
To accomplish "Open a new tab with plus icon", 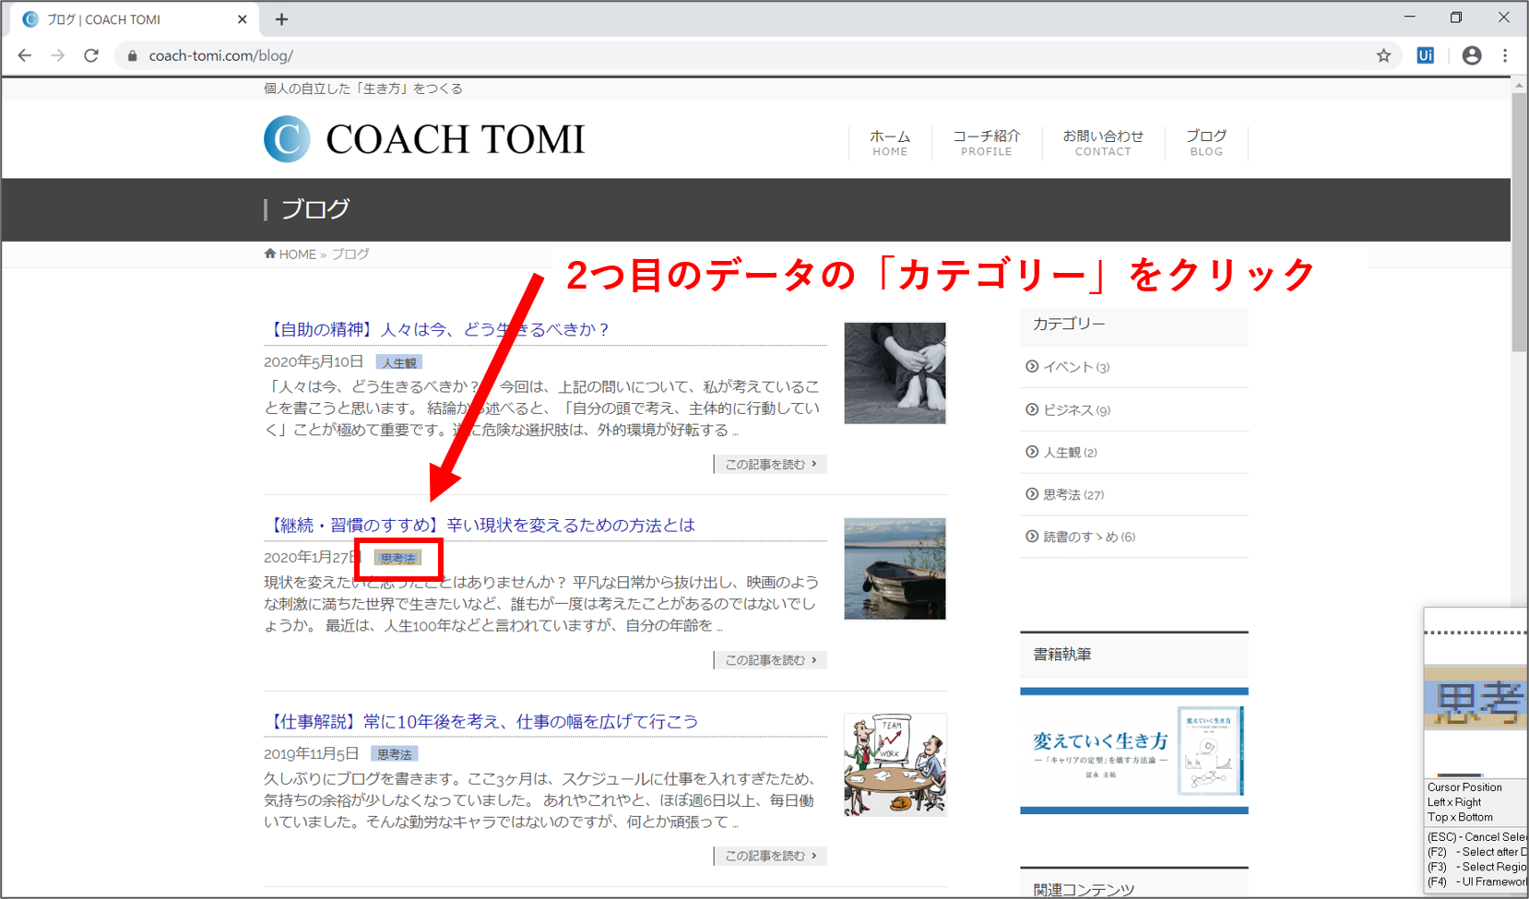I will pyautogui.click(x=282, y=19).
